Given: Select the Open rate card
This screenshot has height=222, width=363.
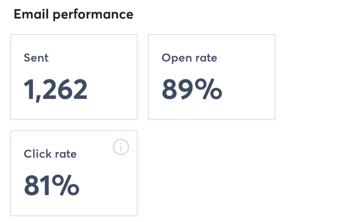Looking at the screenshot, I should point(211,77).
